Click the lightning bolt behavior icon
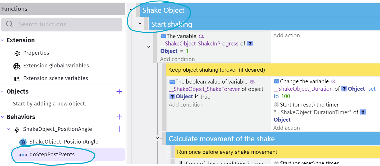Screen dimensions: 380x166 17,129
